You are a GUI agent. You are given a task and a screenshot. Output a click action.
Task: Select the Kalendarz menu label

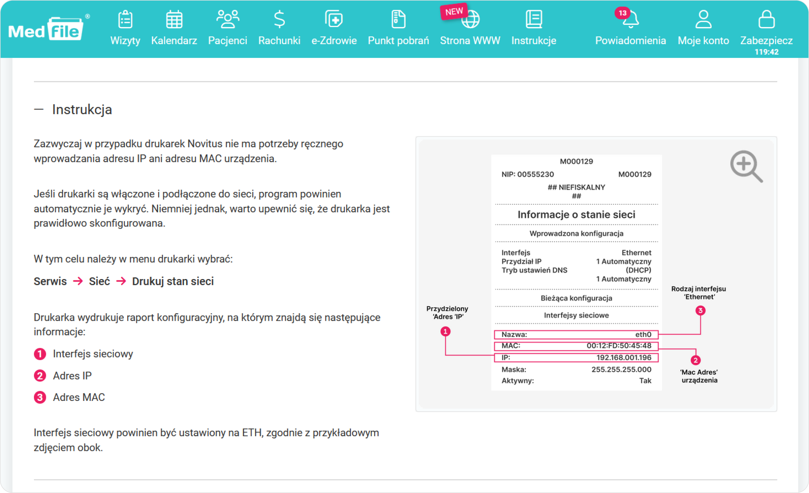pyautogui.click(x=174, y=40)
